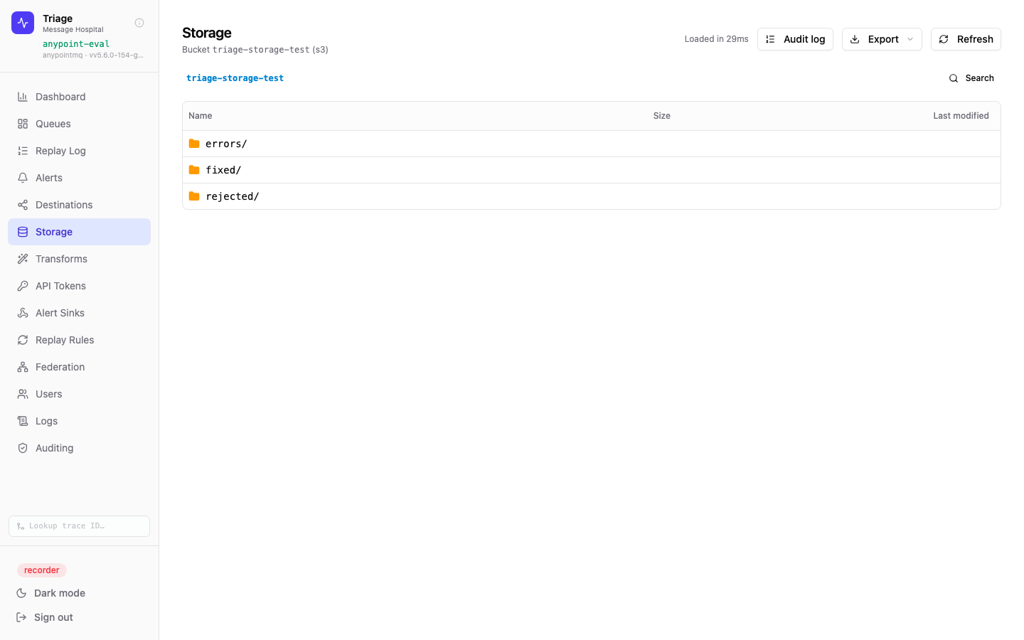Select Destinations in the sidebar
Screen dimensions: 1024x640
pos(79,205)
